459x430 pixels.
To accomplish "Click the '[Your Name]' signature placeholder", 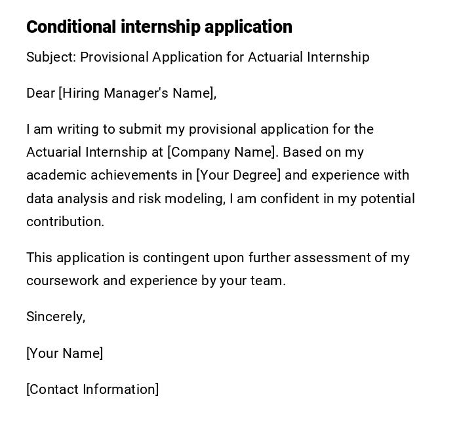I will pos(65,353).
